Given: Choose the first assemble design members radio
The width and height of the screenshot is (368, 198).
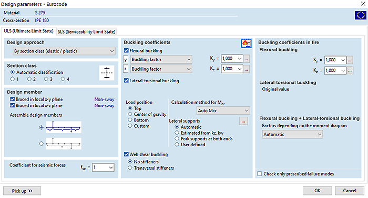Looking at the screenshot, I should 42,127.
